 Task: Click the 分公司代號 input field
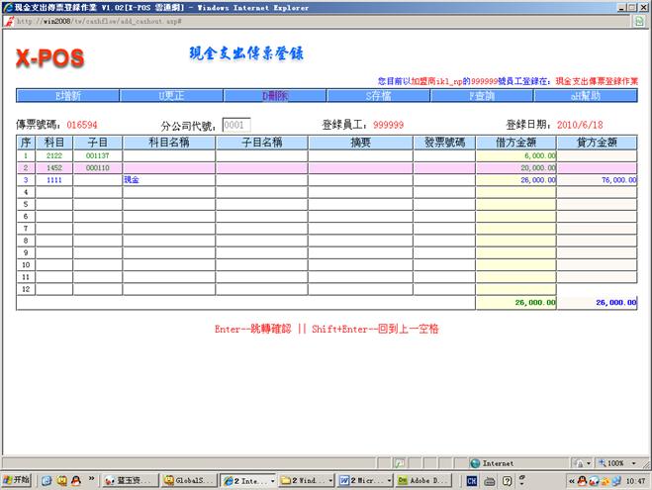point(236,126)
